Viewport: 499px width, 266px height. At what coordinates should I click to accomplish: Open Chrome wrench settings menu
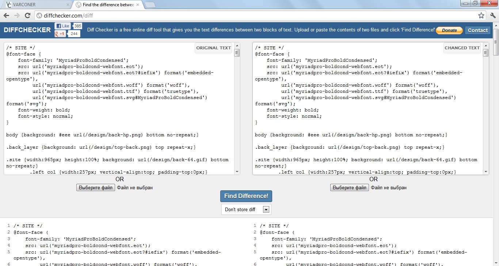(493, 15)
